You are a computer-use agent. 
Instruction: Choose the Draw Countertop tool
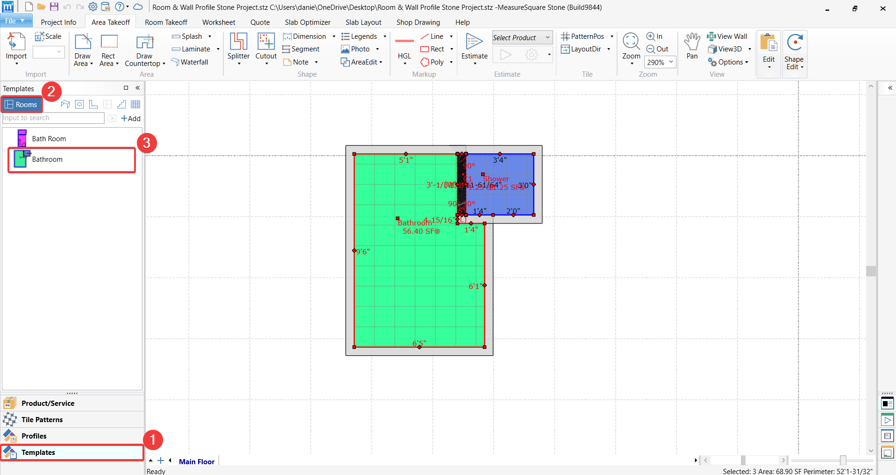tap(145, 50)
